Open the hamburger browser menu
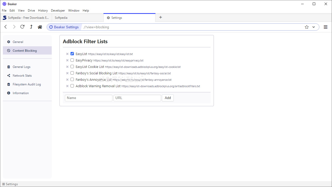 (x=326, y=27)
